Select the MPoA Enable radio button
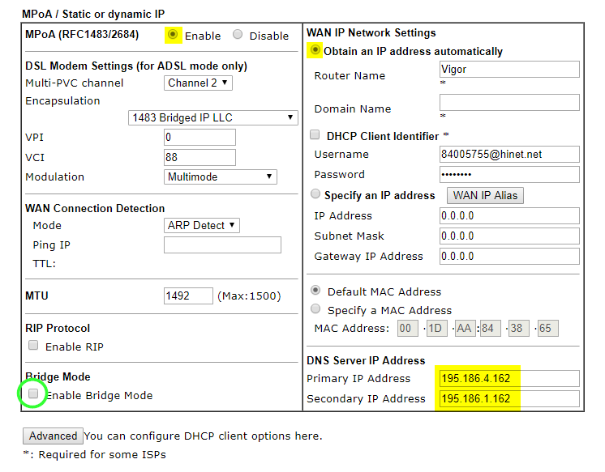605x472 pixels. 173,35
